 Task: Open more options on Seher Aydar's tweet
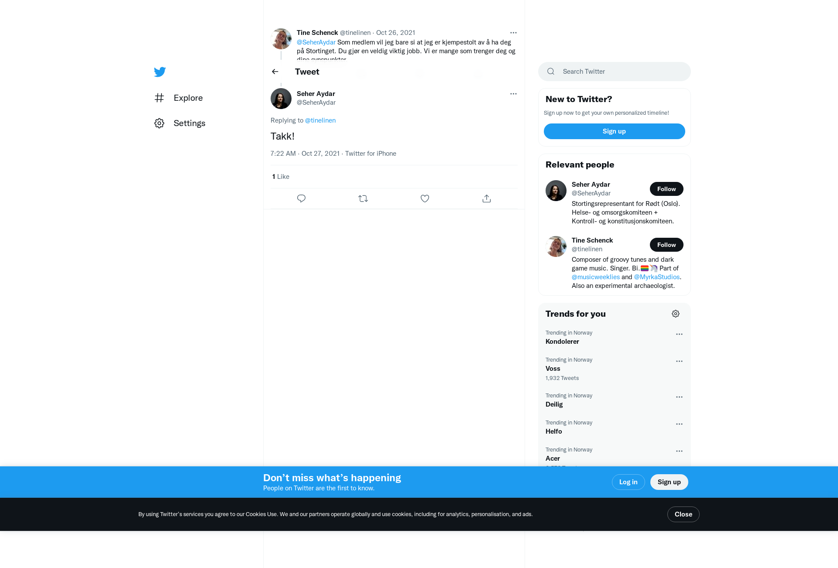513,94
